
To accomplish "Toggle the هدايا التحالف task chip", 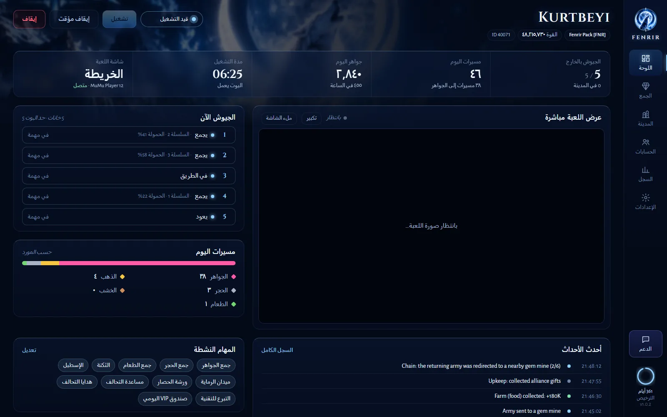I will point(77,382).
